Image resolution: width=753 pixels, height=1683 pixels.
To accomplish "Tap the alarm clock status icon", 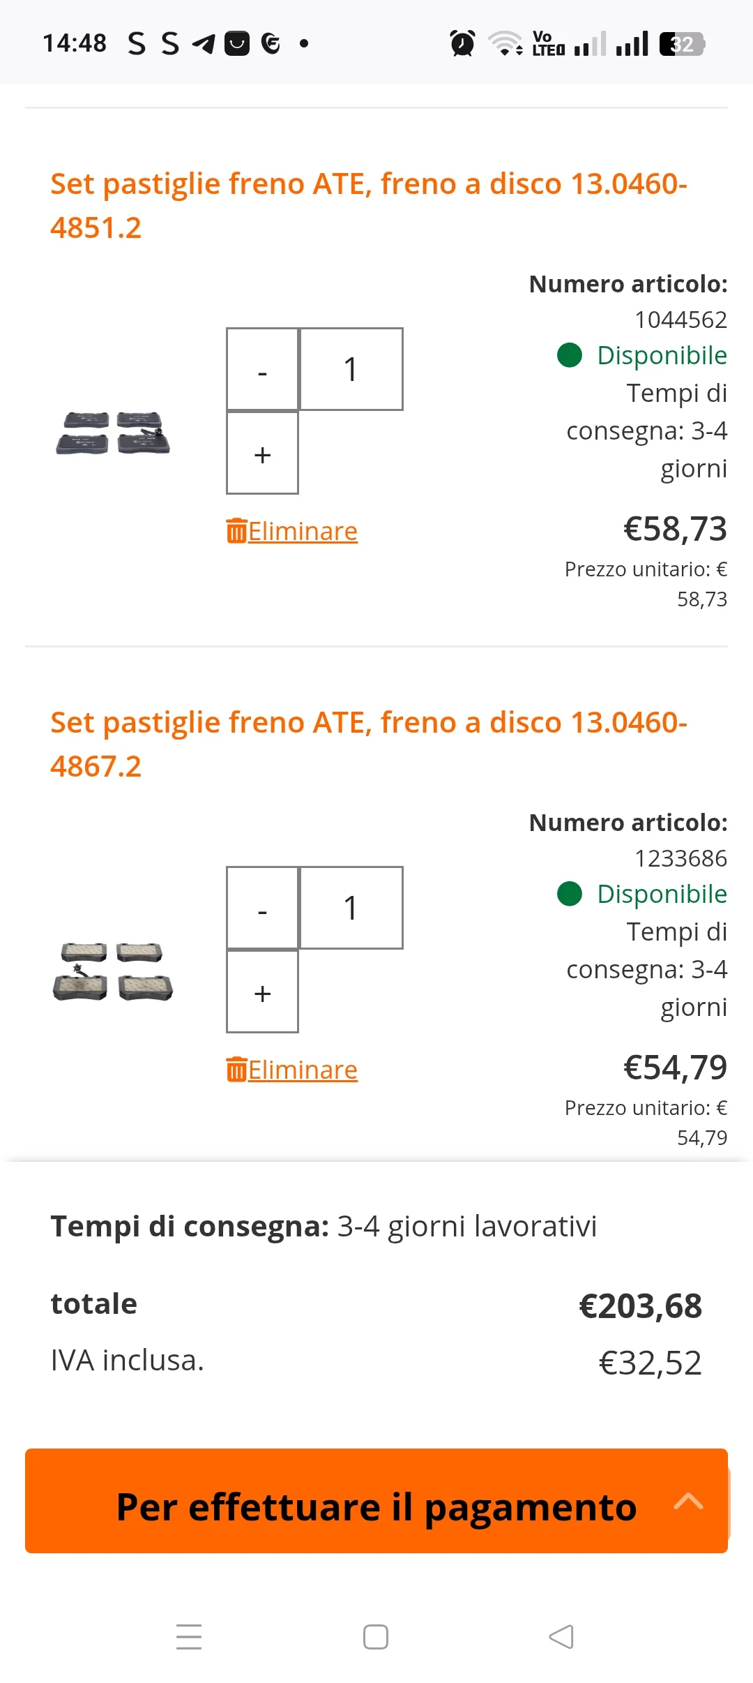I will (462, 43).
